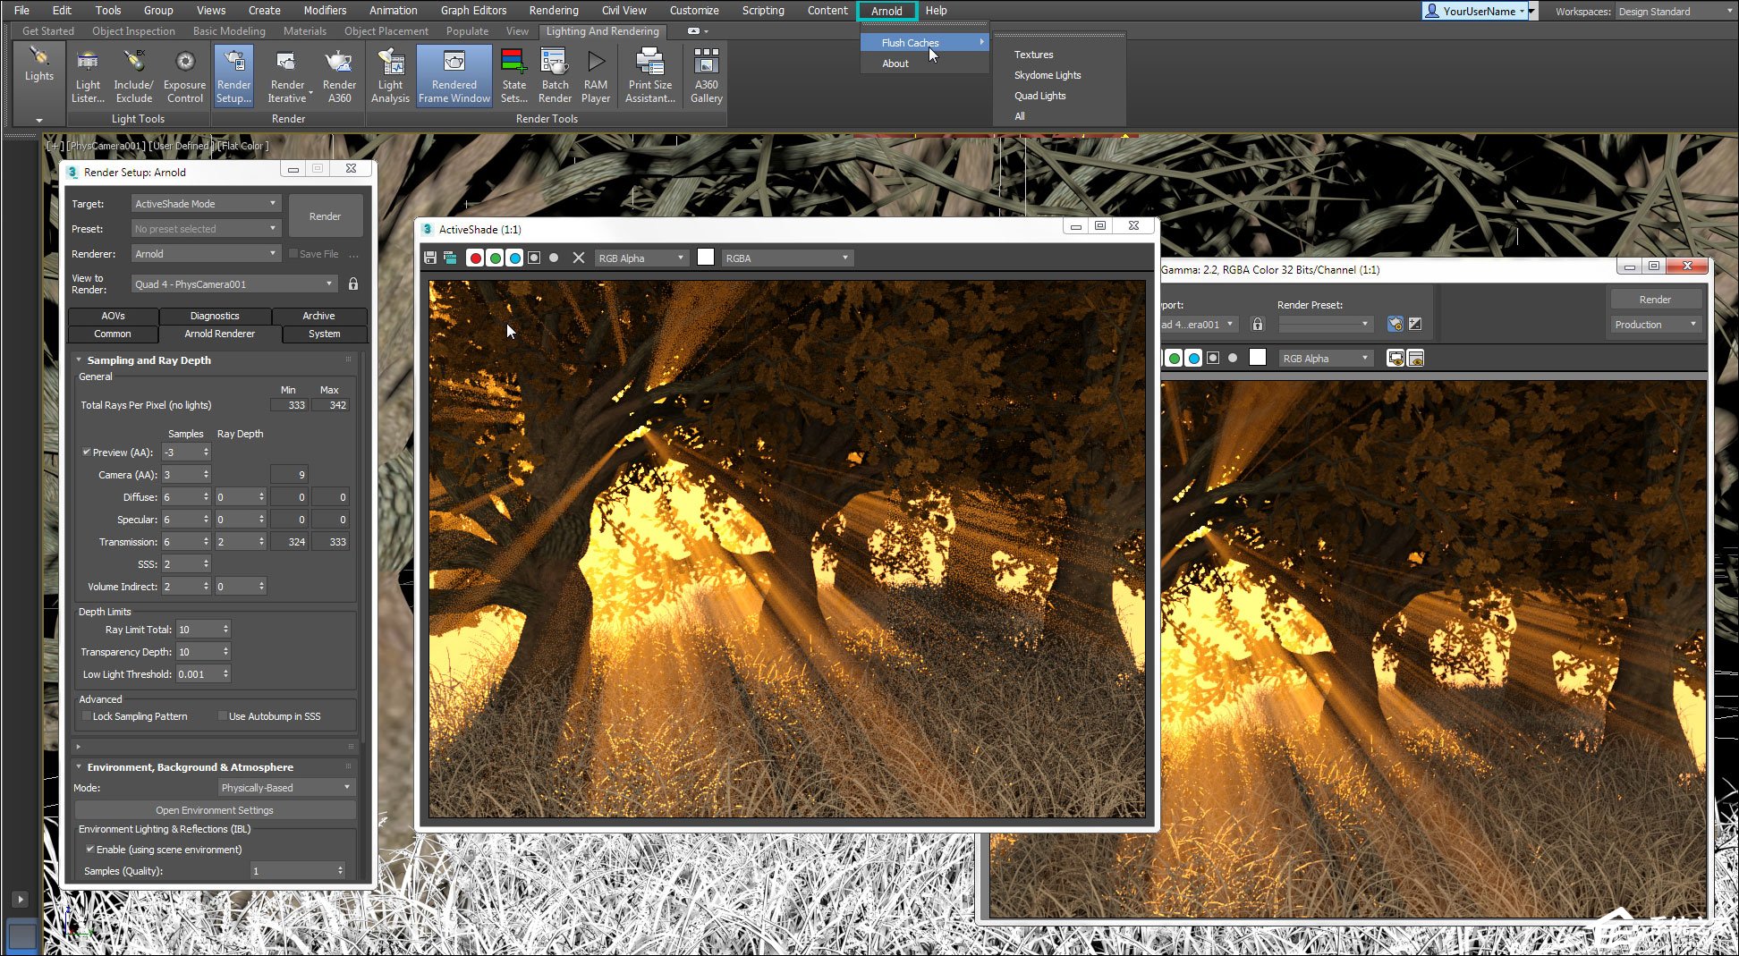
Task: Save image in the ActiveShade window
Action: click(x=430, y=258)
